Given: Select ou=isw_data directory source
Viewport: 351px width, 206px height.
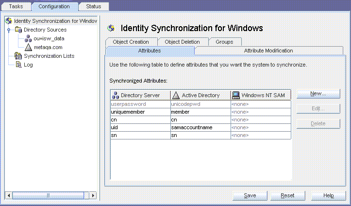Looking at the screenshot, I should 49,38.
